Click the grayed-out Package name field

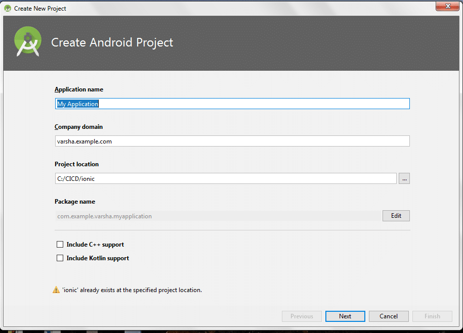pos(218,216)
